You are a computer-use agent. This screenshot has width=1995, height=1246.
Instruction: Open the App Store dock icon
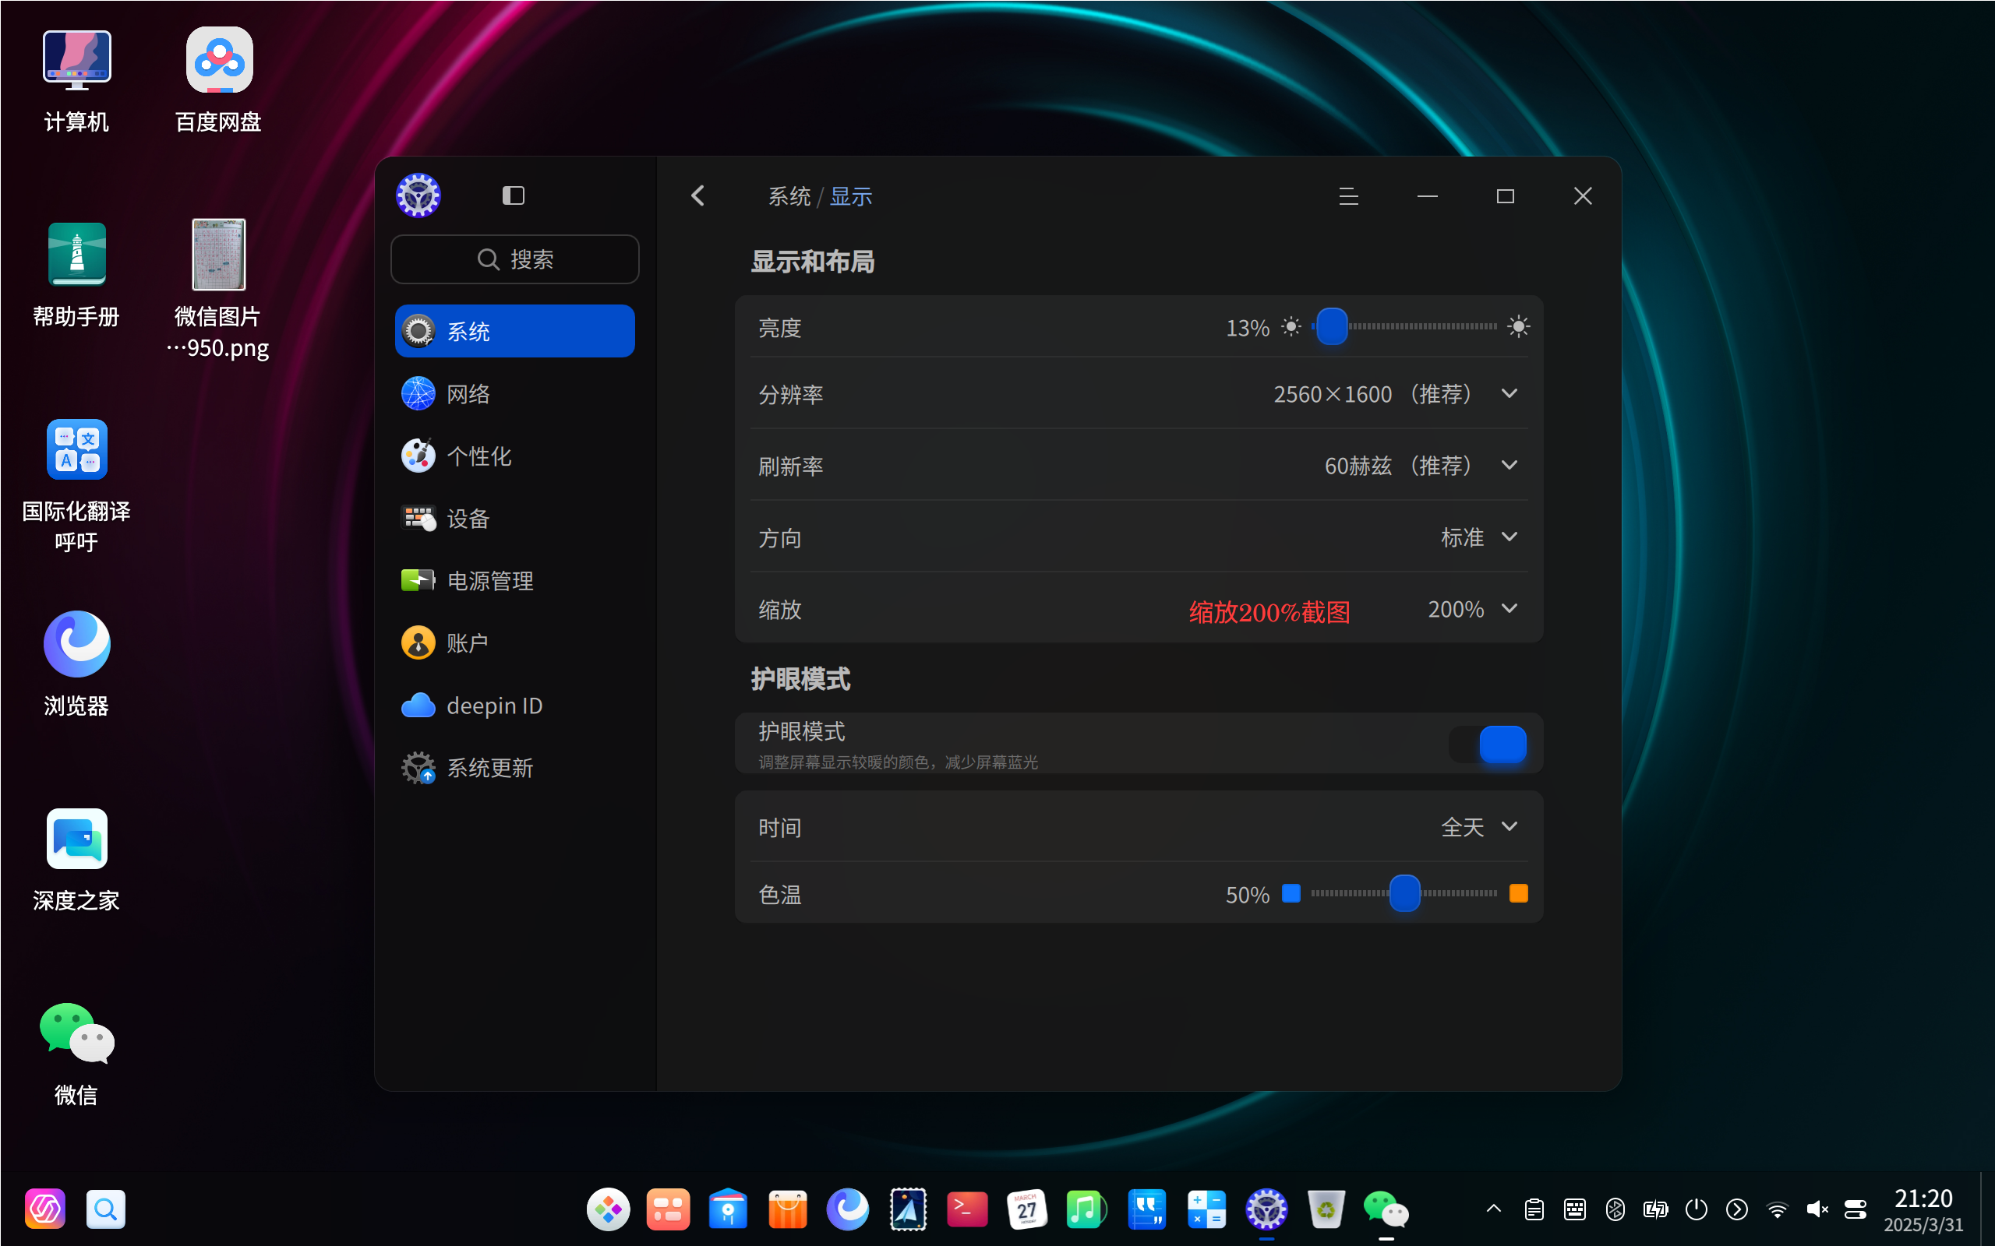click(787, 1209)
